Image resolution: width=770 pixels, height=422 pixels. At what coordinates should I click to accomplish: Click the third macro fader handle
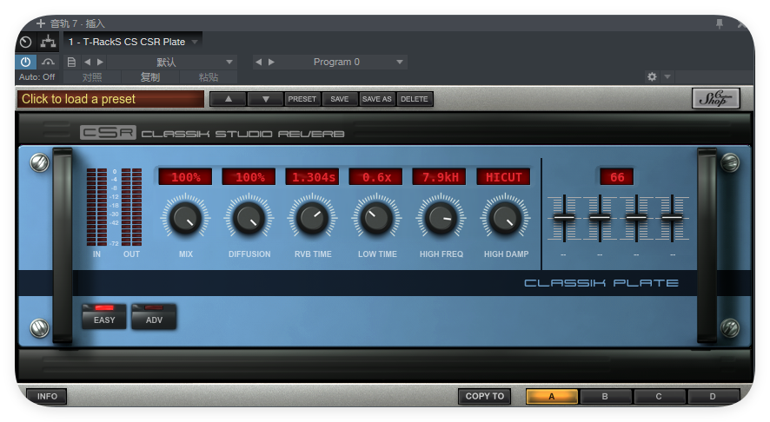pos(636,217)
